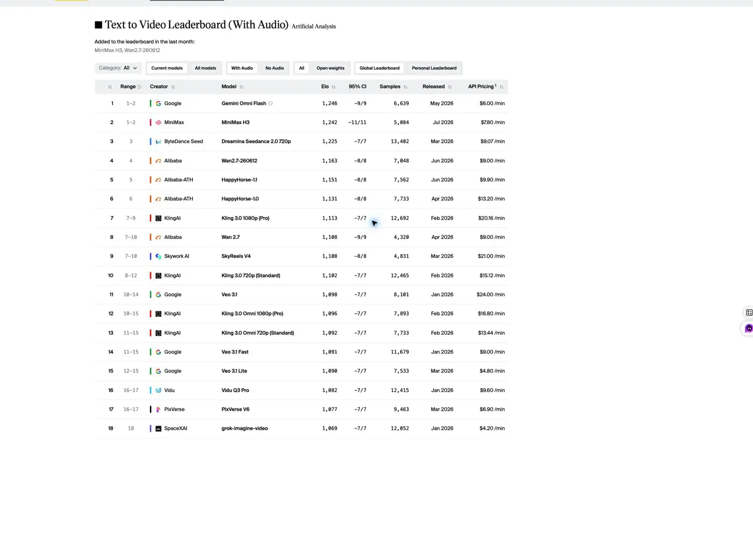The height and width of the screenshot is (538, 753).
Task: Click the Artificial Analysis link in the title
Action: [314, 26]
